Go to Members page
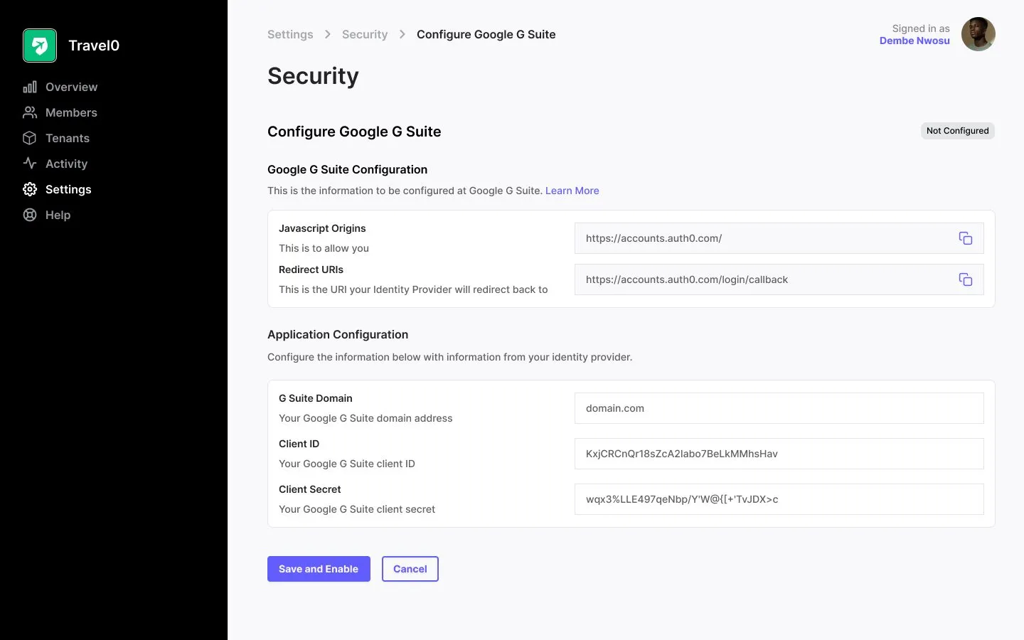1024x640 pixels. coord(71,112)
